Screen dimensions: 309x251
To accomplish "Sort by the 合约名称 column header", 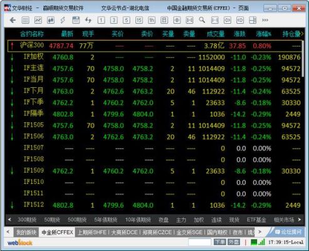I will click(x=32, y=34).
